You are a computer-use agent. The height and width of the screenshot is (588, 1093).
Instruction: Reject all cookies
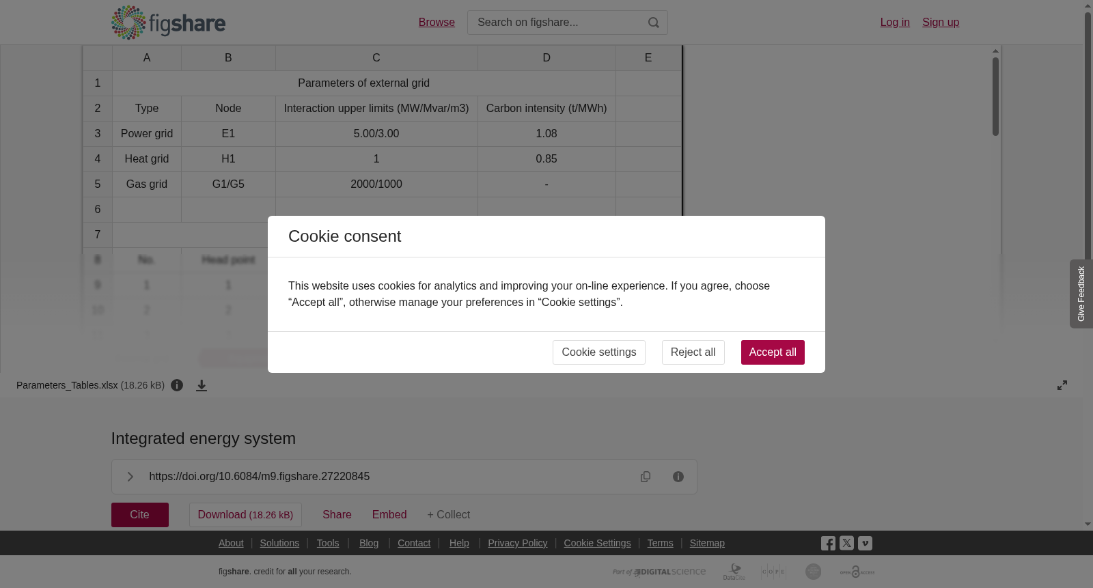coord(693,352)
